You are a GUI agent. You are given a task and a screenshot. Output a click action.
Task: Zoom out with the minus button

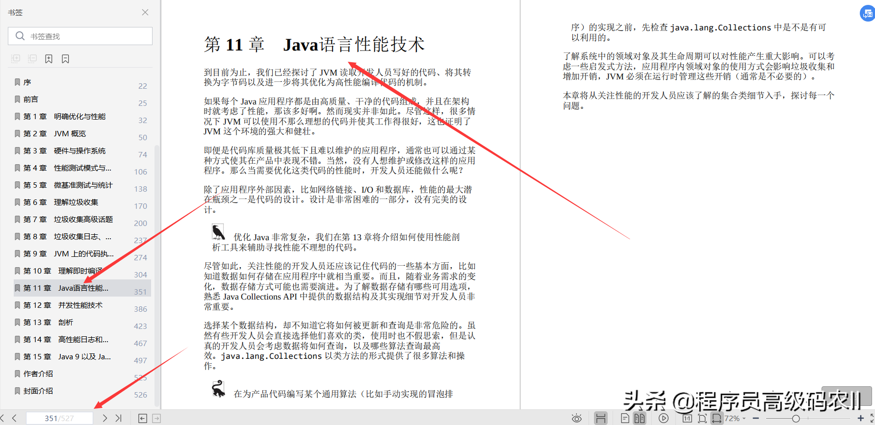pos(756,418)
